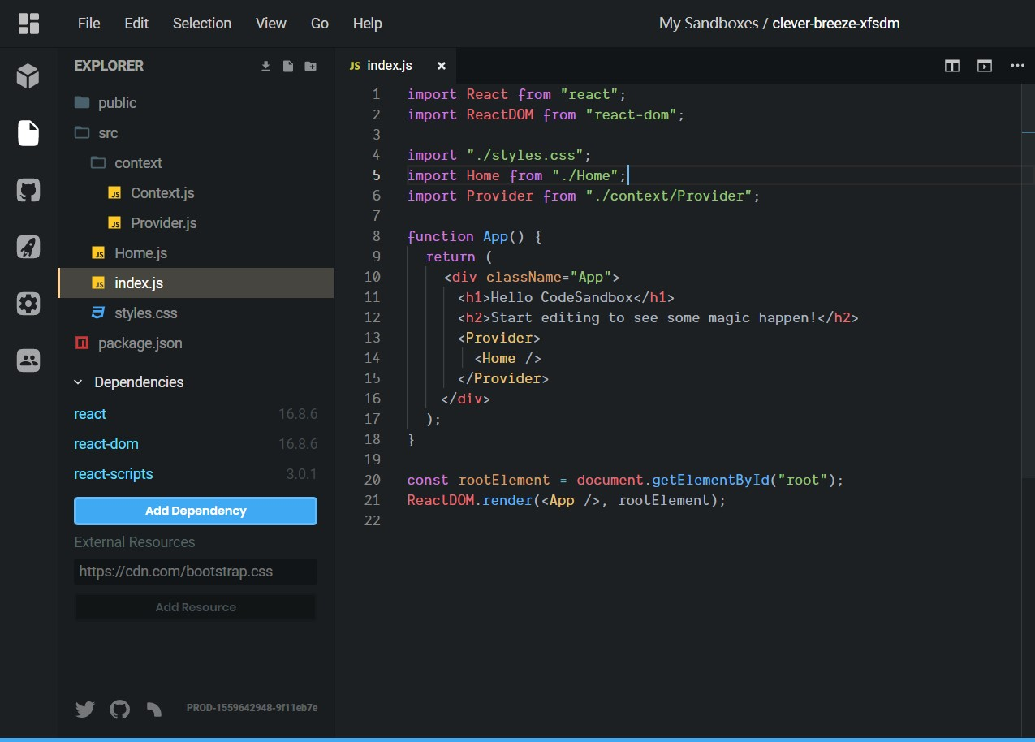Open the Go menu

pyautogui.click(x=320, y=24)
